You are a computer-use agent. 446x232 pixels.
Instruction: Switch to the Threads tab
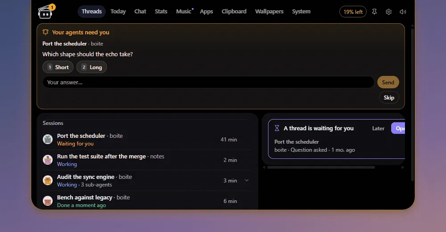(91, 12)
